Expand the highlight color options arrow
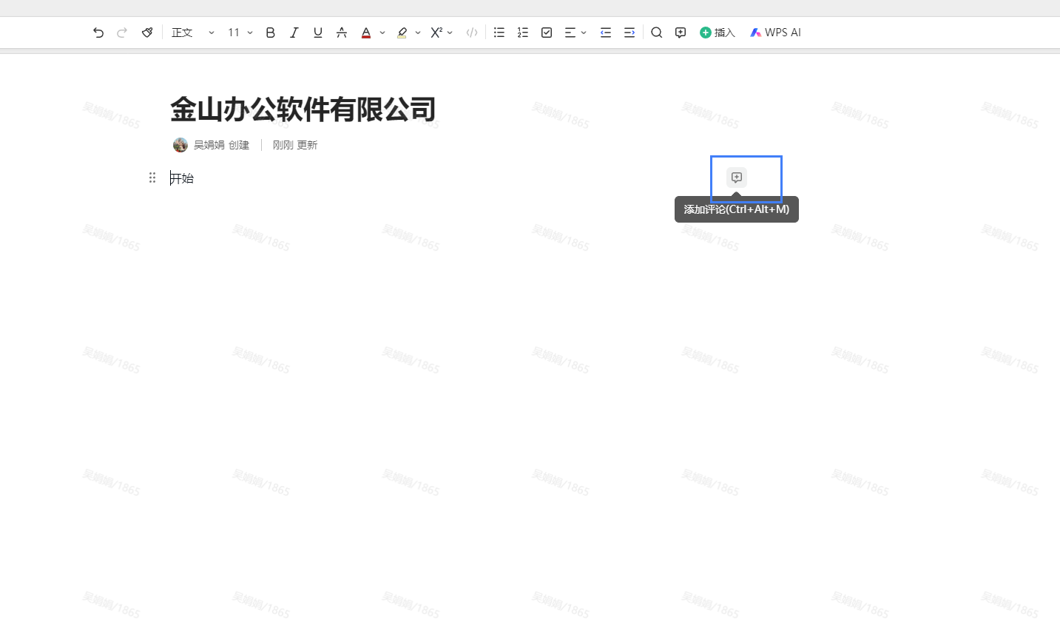 click(x=418, y=33)
